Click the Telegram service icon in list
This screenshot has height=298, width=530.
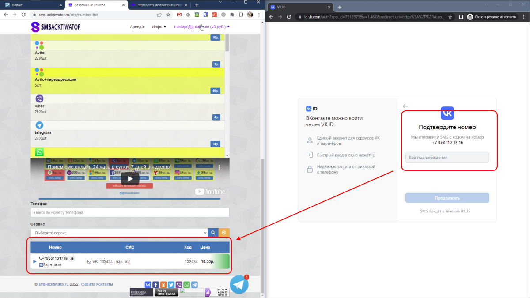coord(39,125)
